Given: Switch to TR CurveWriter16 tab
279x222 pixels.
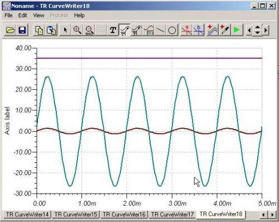Looking at the screenshot, I should point(124,214).
